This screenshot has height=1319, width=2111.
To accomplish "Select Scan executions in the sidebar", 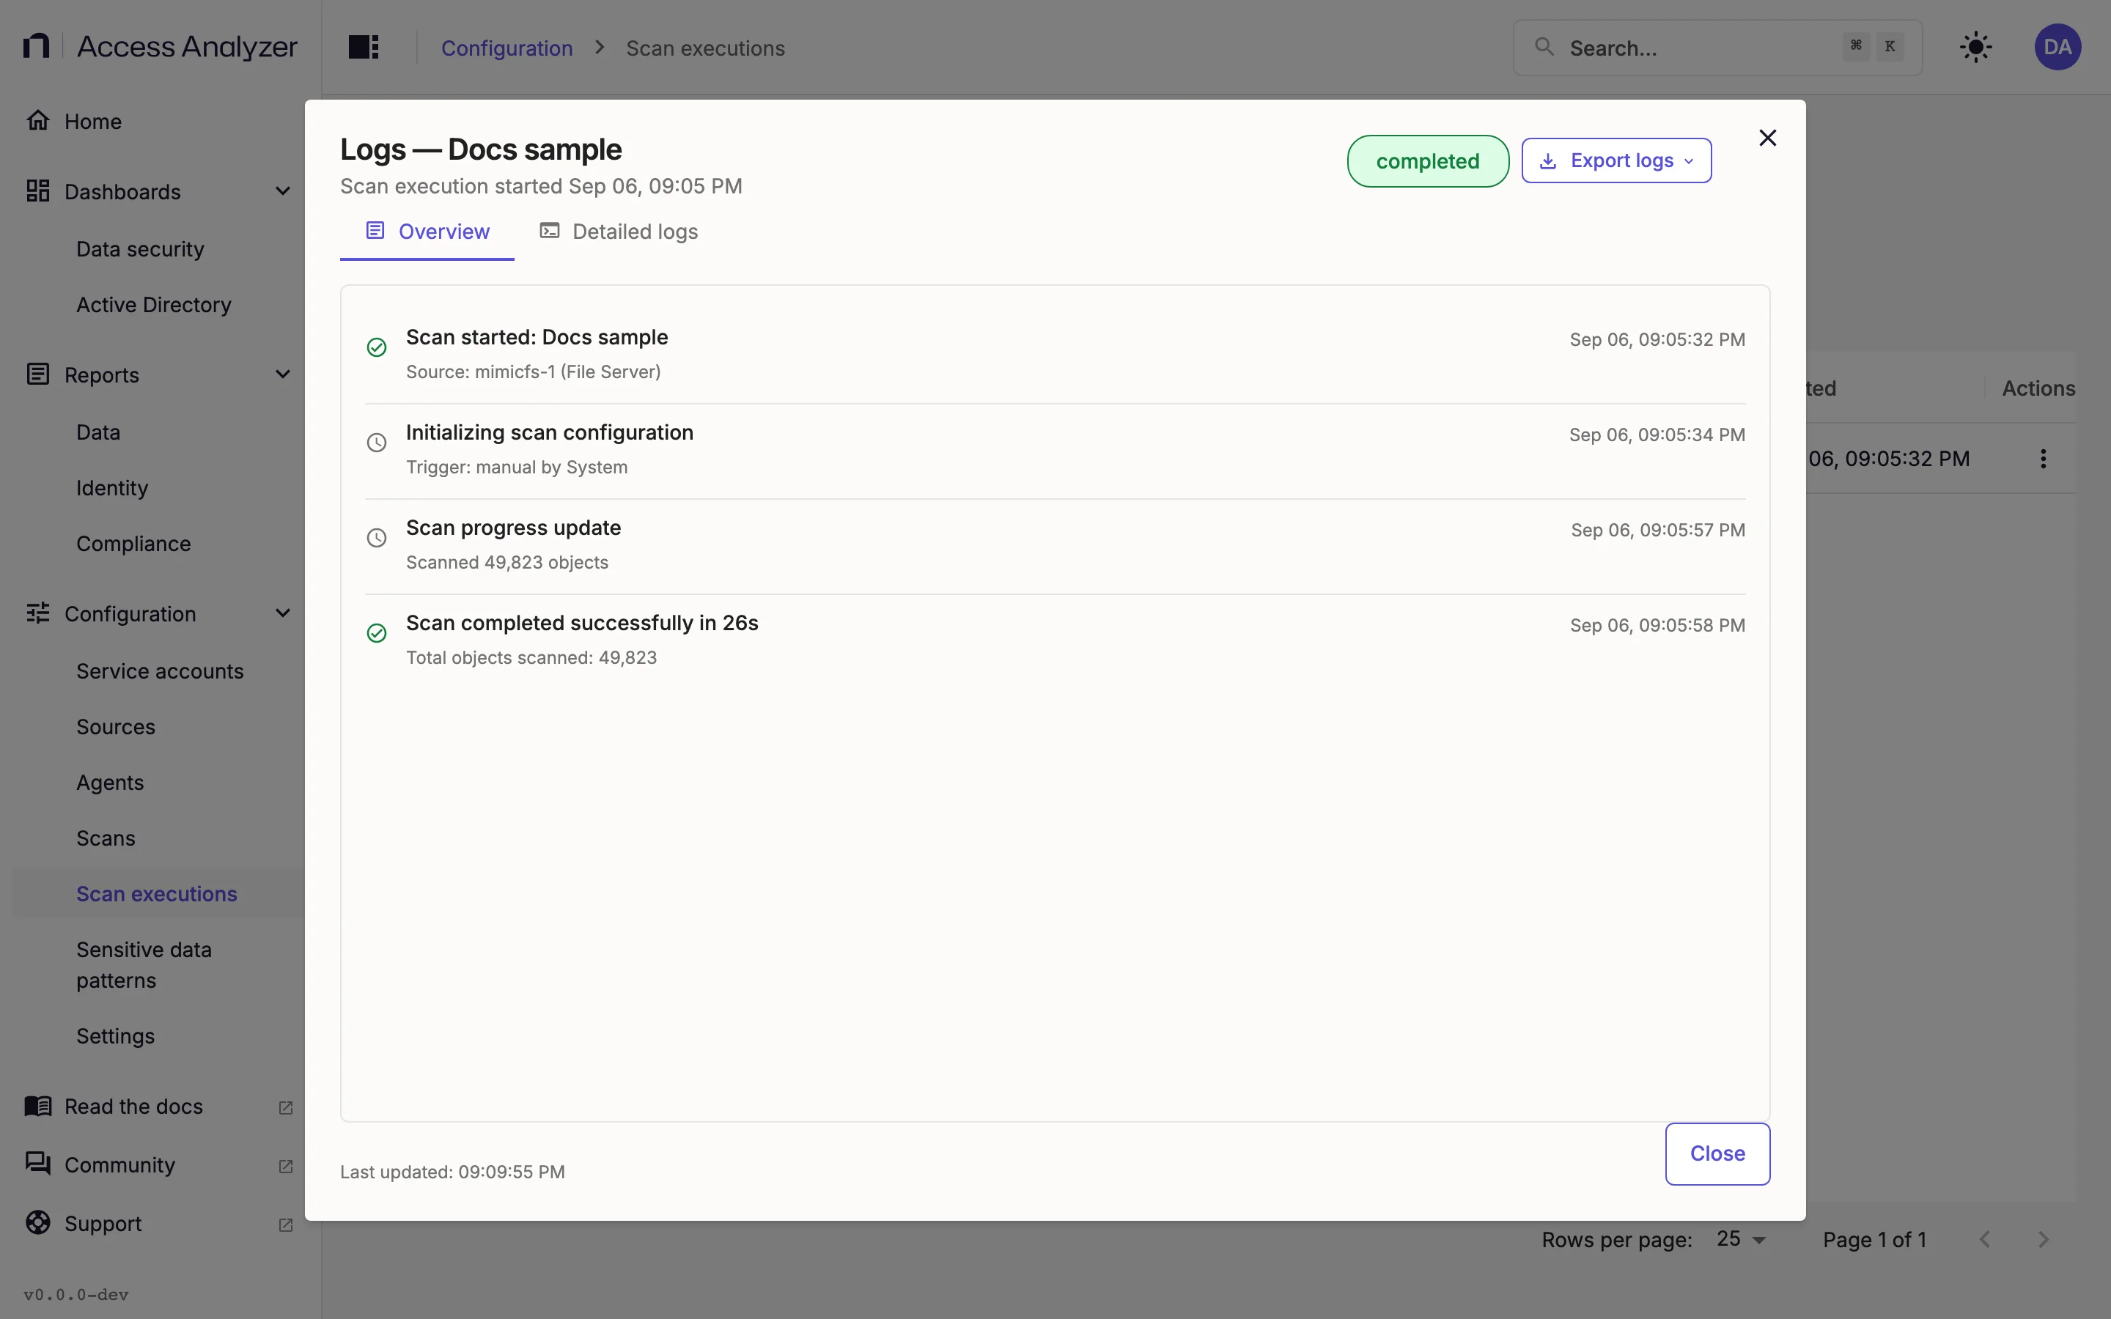I will 156,894.
